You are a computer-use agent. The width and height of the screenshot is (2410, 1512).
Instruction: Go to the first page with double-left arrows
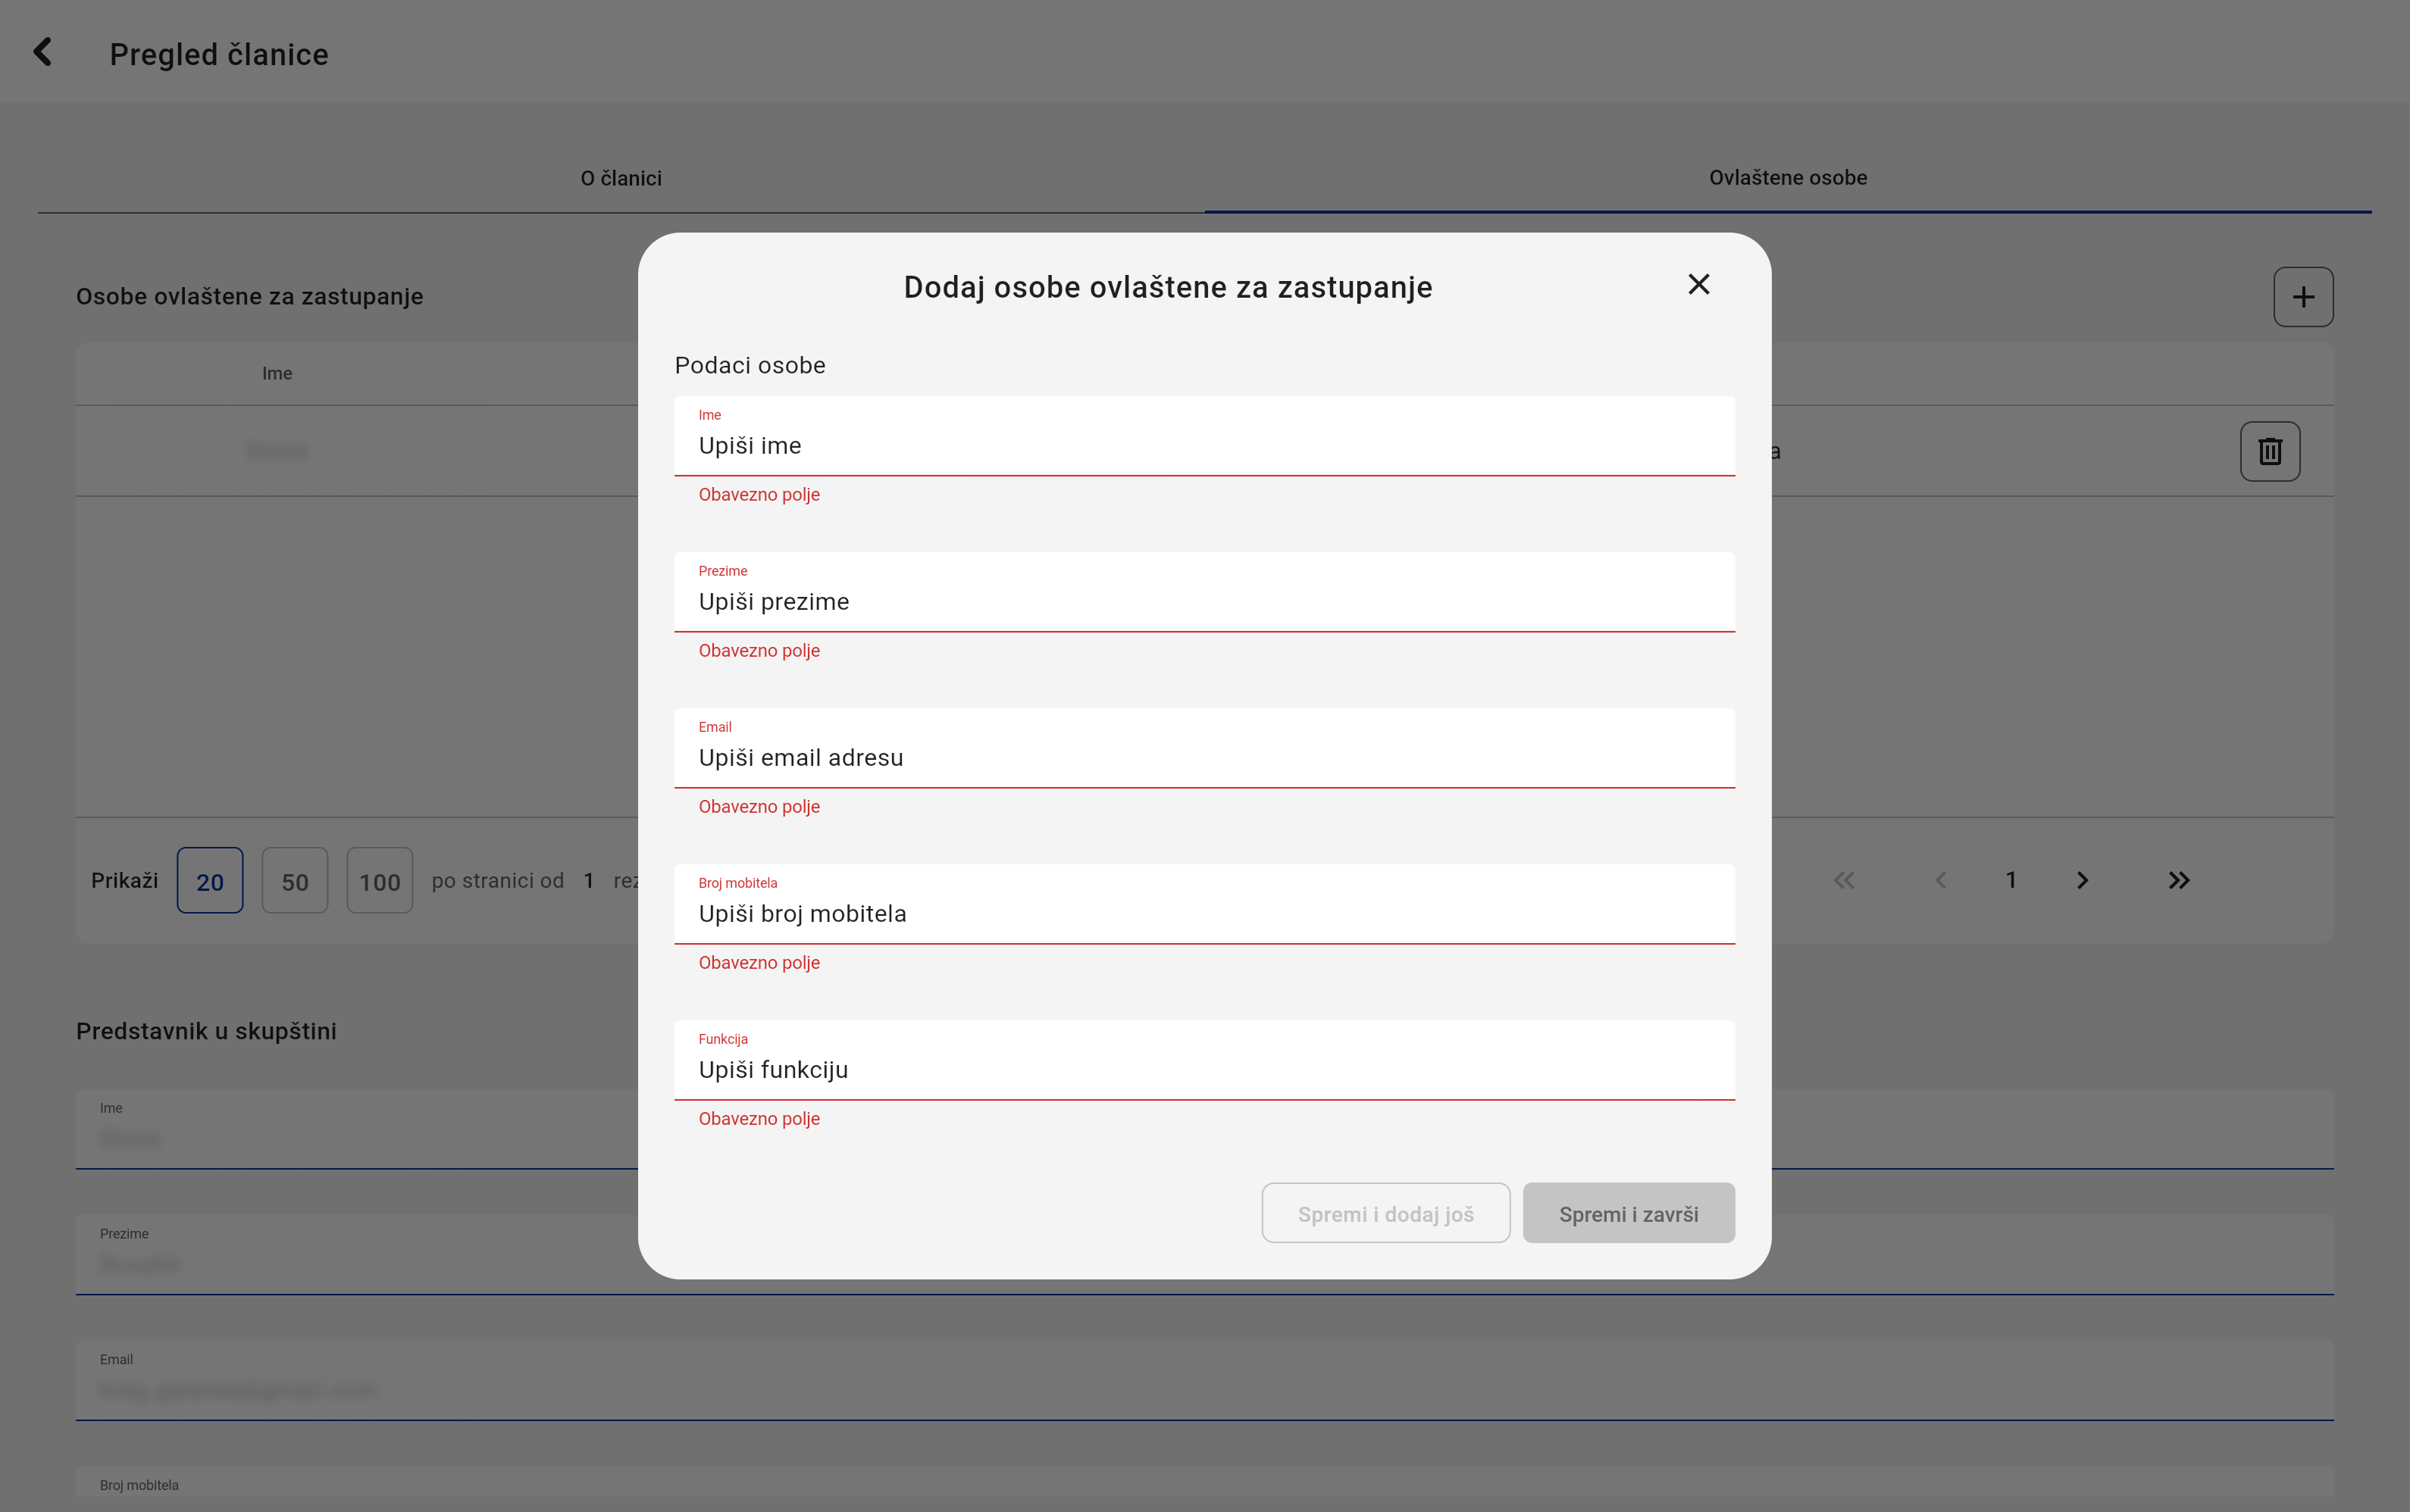point(1843,880)
